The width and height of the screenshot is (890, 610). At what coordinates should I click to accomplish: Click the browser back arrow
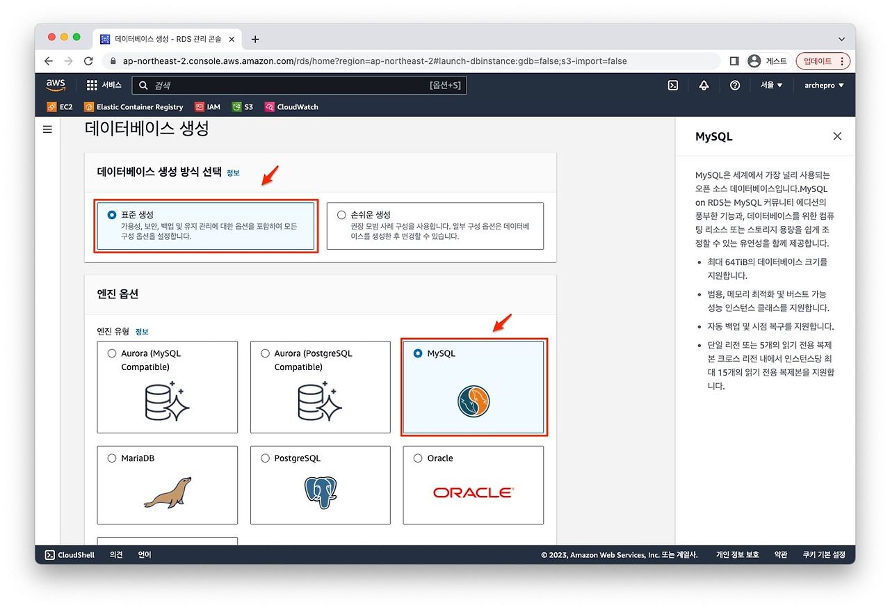tap(48, 61)
